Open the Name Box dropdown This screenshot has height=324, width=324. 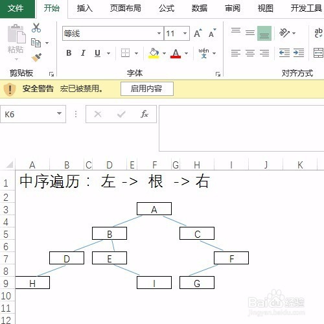click(59, 113)
